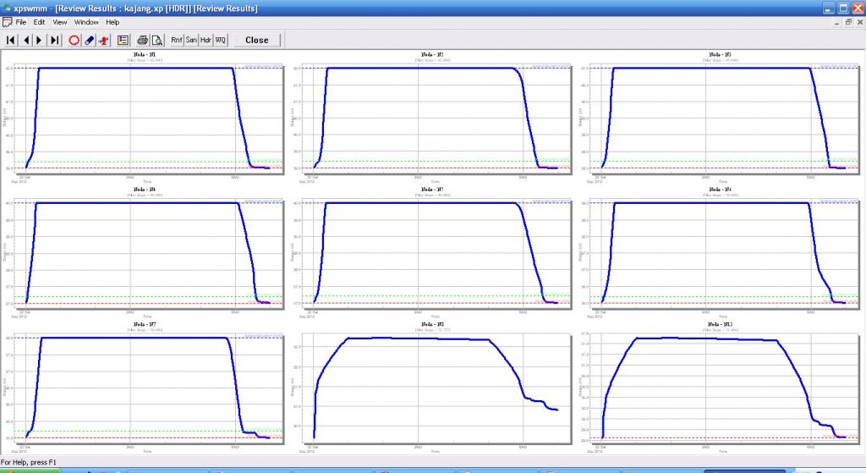Jump to the first results page

(x=11, y=40)
